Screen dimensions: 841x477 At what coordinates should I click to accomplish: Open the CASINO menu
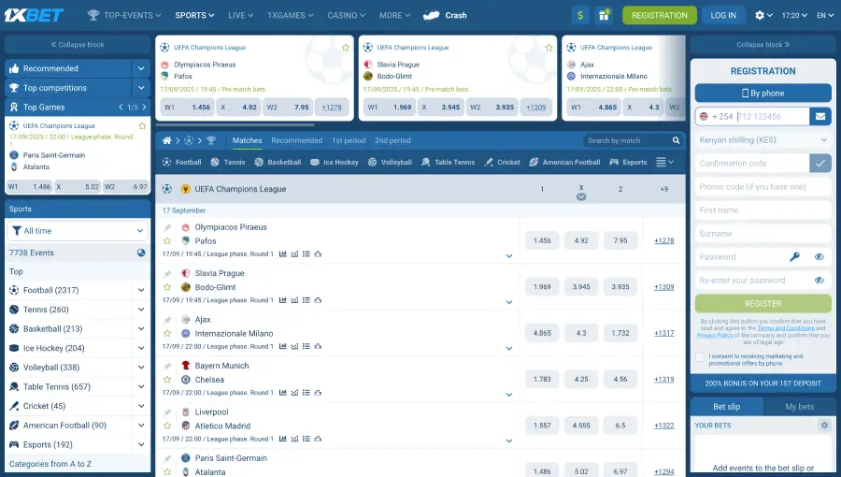[347, 15]
